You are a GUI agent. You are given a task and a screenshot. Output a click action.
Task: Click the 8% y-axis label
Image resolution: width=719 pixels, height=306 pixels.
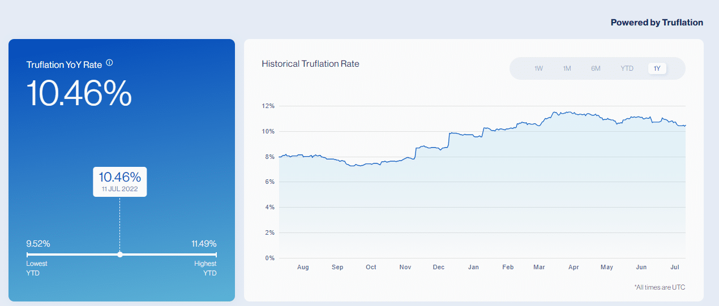pos(269,157)
